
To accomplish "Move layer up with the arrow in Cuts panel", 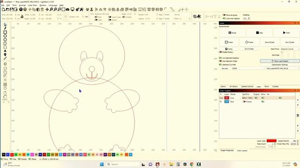I will click(x=298, y=100).
